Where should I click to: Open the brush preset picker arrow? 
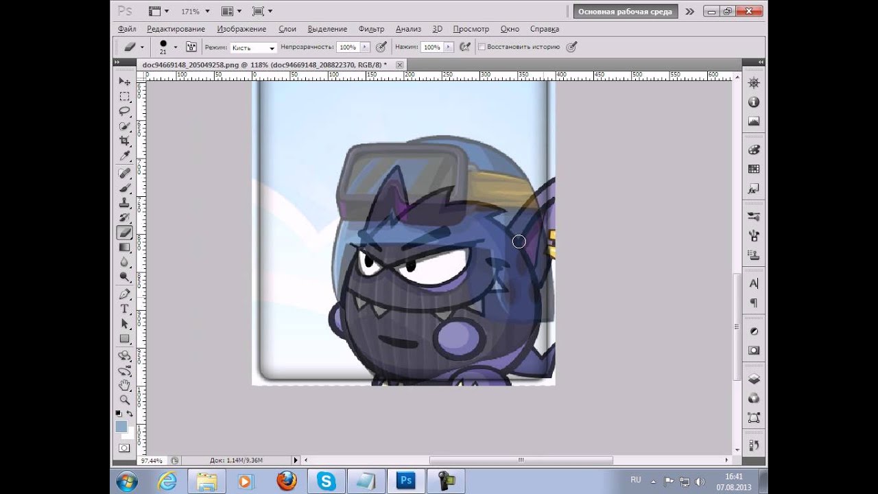(175, 47)
